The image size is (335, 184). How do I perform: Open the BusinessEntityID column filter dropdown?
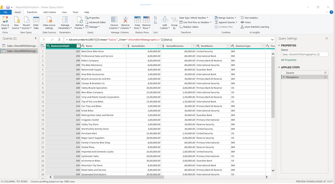pos(78,46)
